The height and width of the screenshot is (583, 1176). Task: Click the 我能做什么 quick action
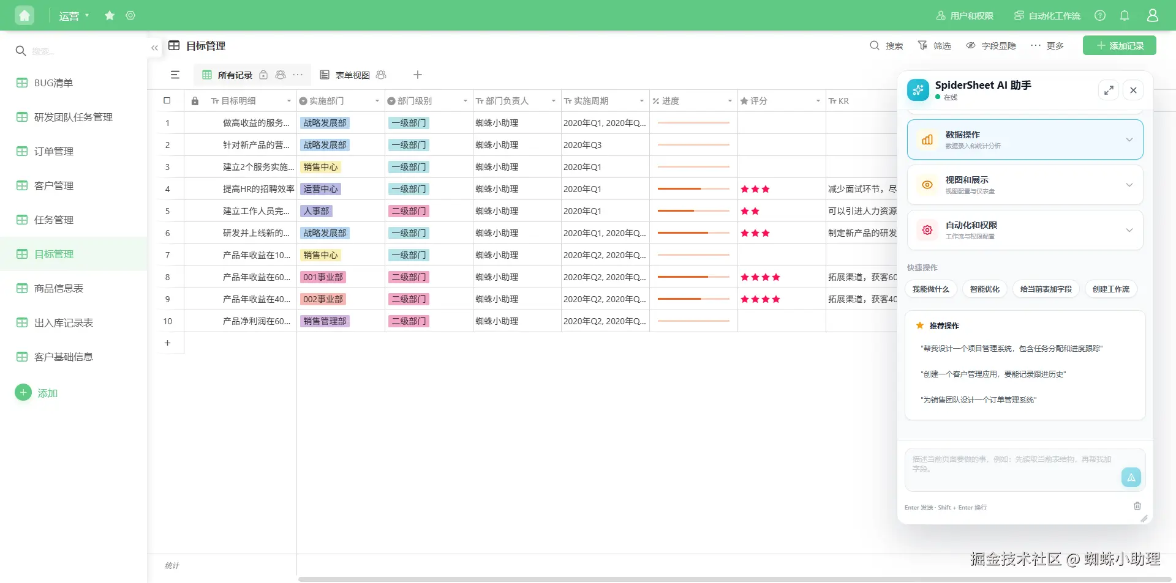coord(930,289)
